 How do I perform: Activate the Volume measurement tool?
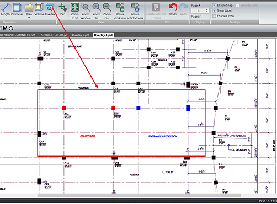[x=39, y=9]
